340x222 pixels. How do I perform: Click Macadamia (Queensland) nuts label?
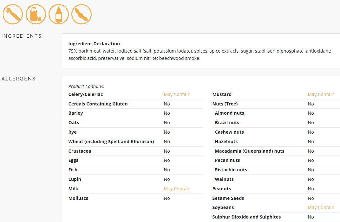click(250, 151)
